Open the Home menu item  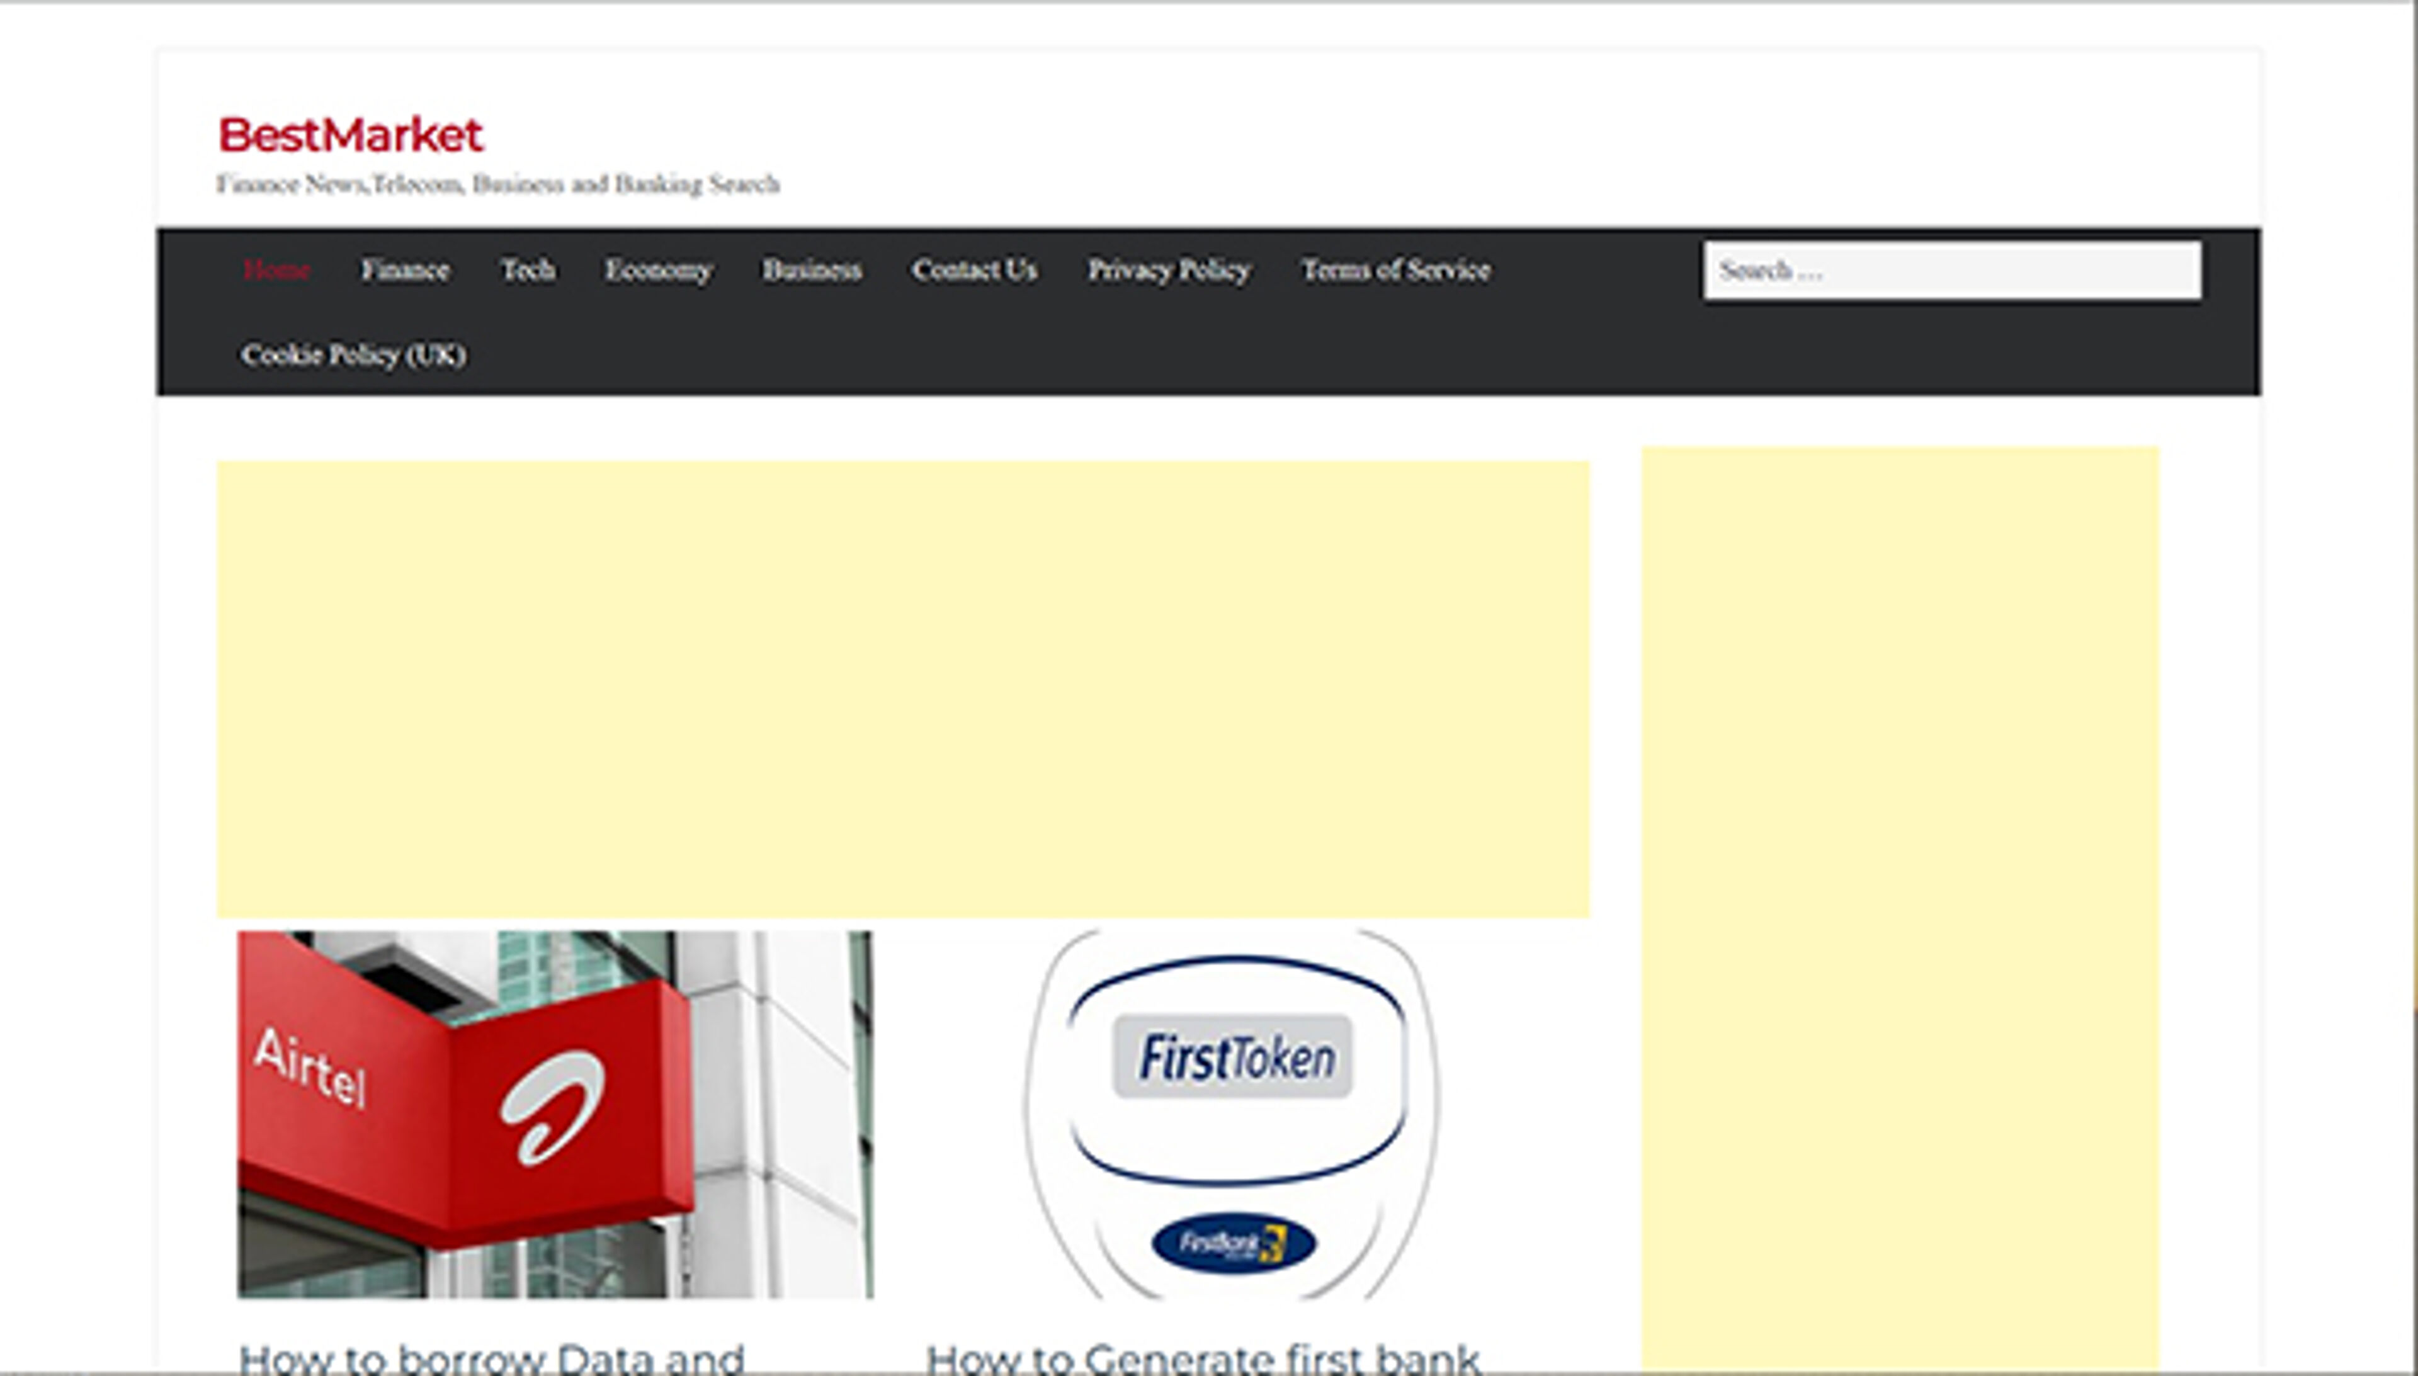(276, 271)
